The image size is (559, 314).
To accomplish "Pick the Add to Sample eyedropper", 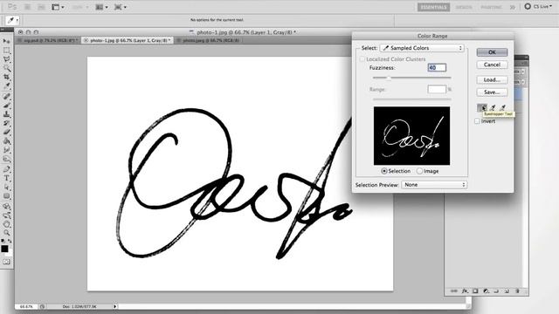I will click(493, 107).
